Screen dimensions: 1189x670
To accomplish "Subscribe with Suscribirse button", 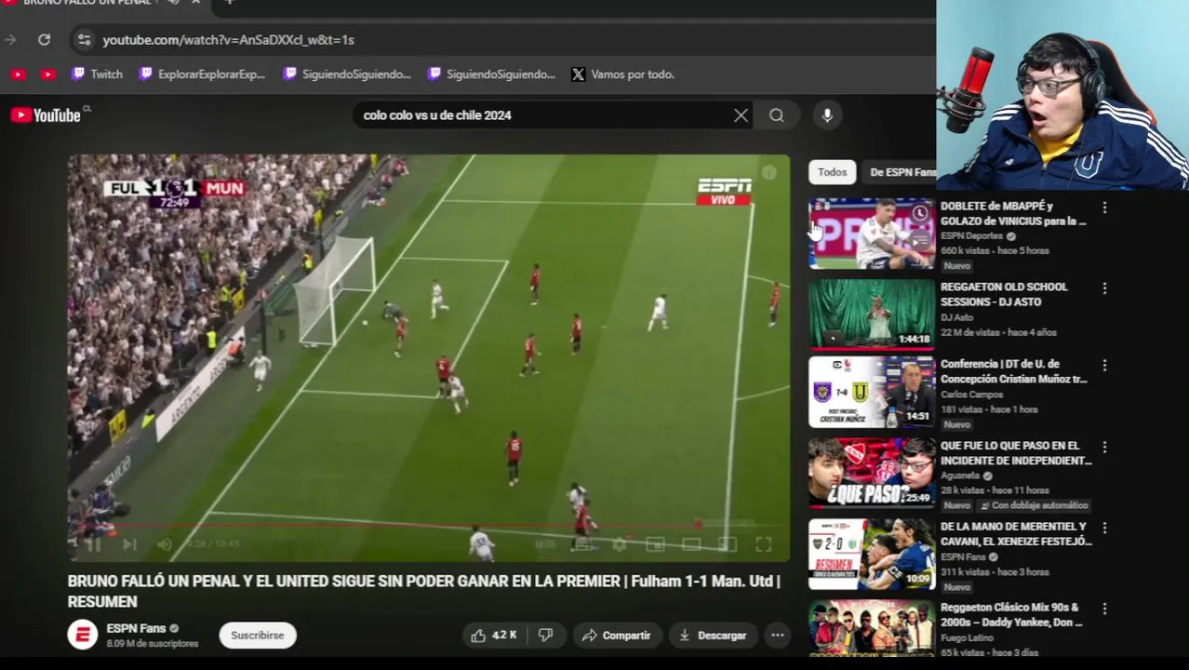I will (x=258, y=636).
